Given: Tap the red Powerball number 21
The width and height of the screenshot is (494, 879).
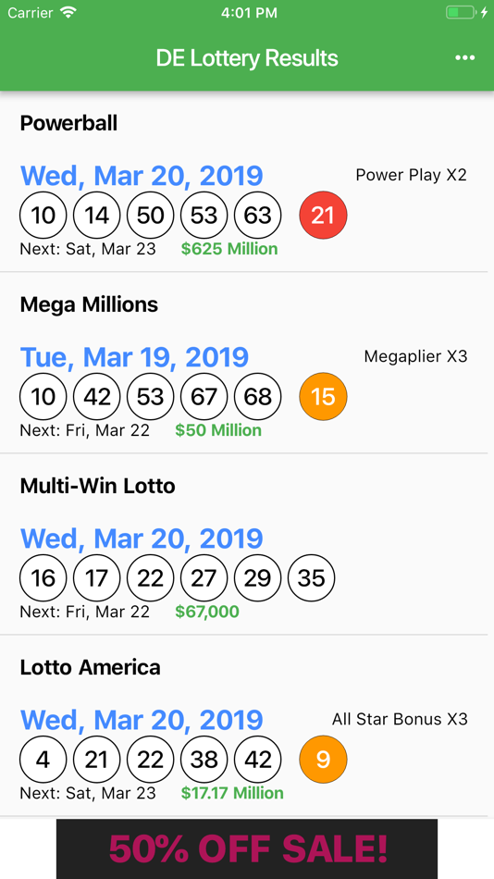Looking at the screenshot, I should point(323,216).
